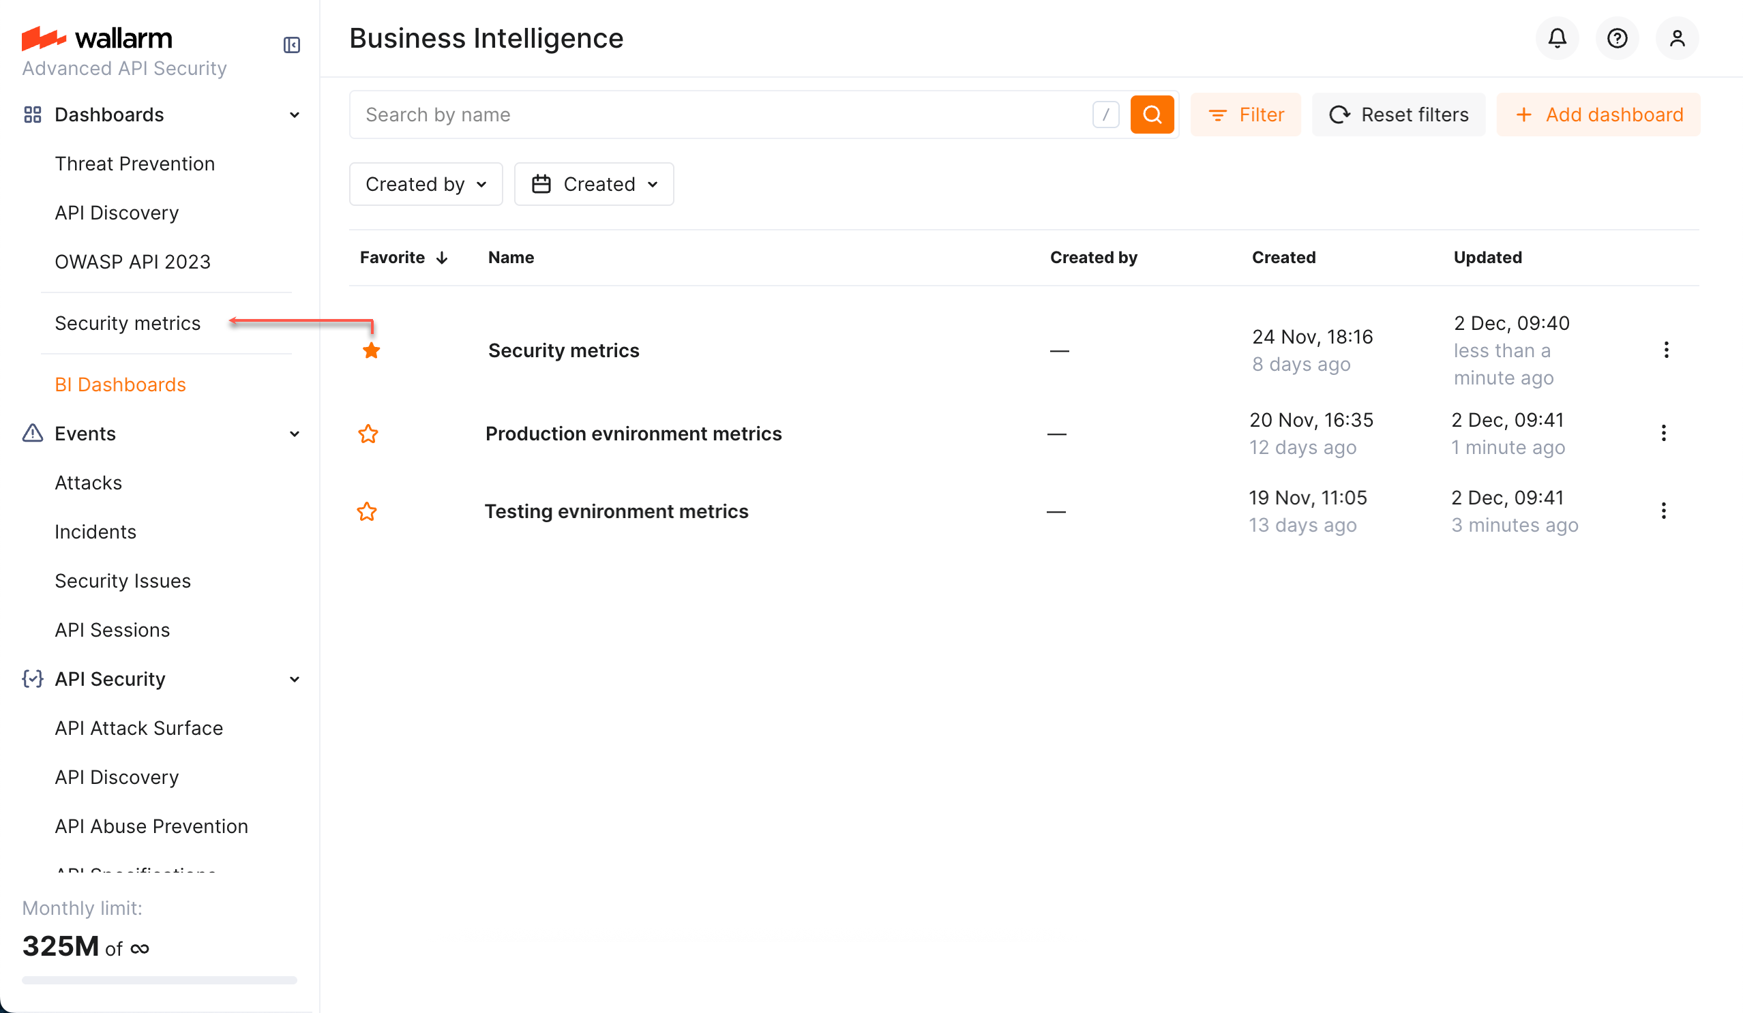Open the Created date filter dropdown

593,184
